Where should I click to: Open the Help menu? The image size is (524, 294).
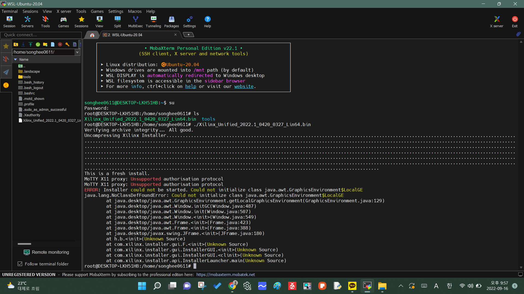(150, 11)
